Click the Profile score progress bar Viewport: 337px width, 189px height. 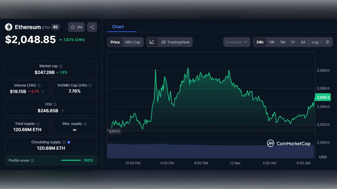71,160
